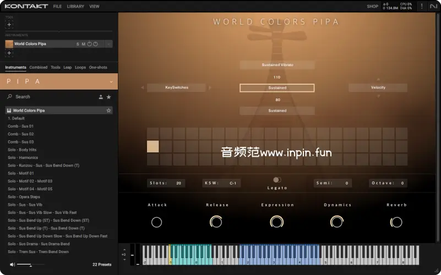Remove World Colors Pipa with its X icon

coord(108,44)
